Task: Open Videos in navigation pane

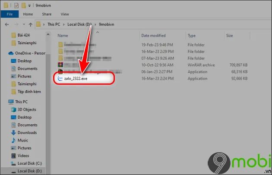Action: point(23,156)
